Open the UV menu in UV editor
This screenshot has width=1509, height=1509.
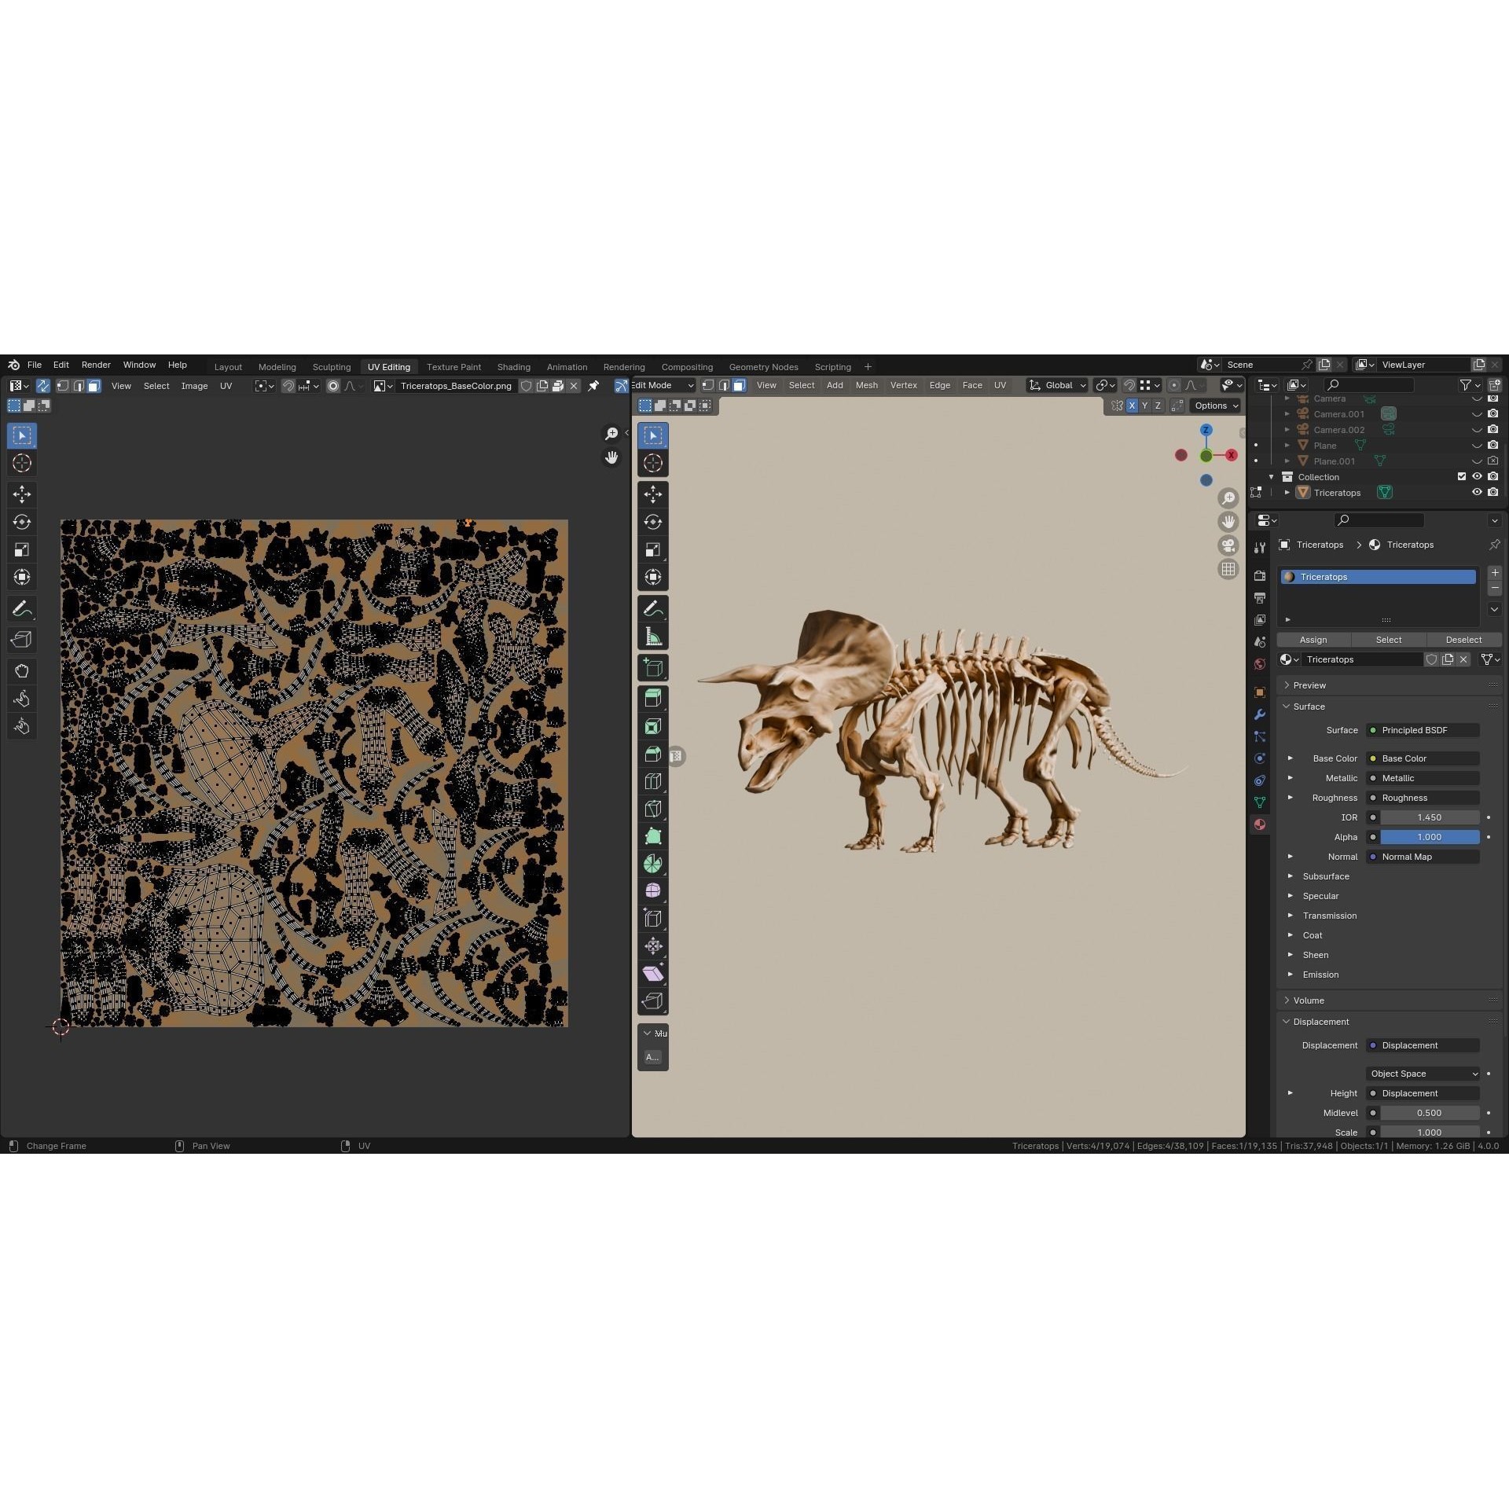pyautogui.click(x=226, y=386)
